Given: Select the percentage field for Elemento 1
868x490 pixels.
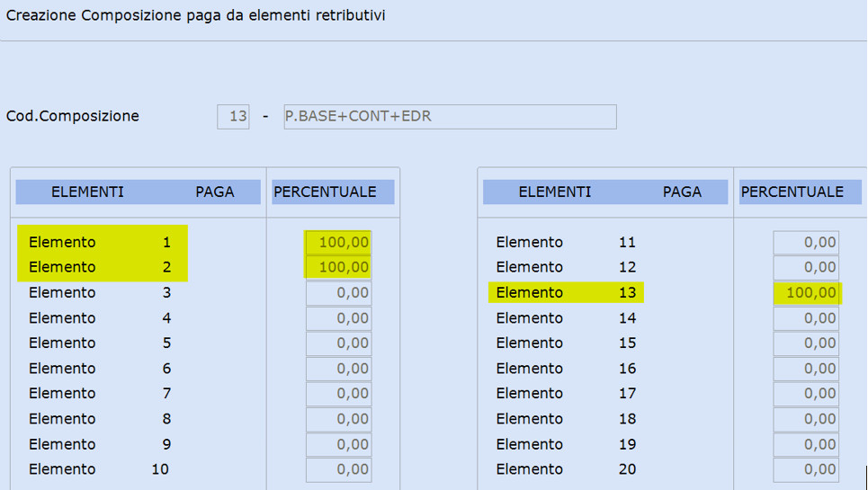Looking at the screenshot, I should (338, 242).
